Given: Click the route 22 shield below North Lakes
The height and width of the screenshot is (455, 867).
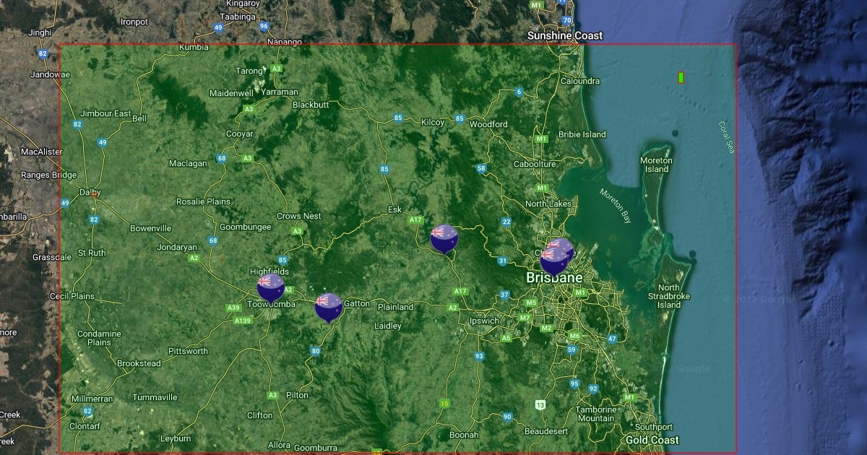Looking at the screenshot, I should pos(506,222).
